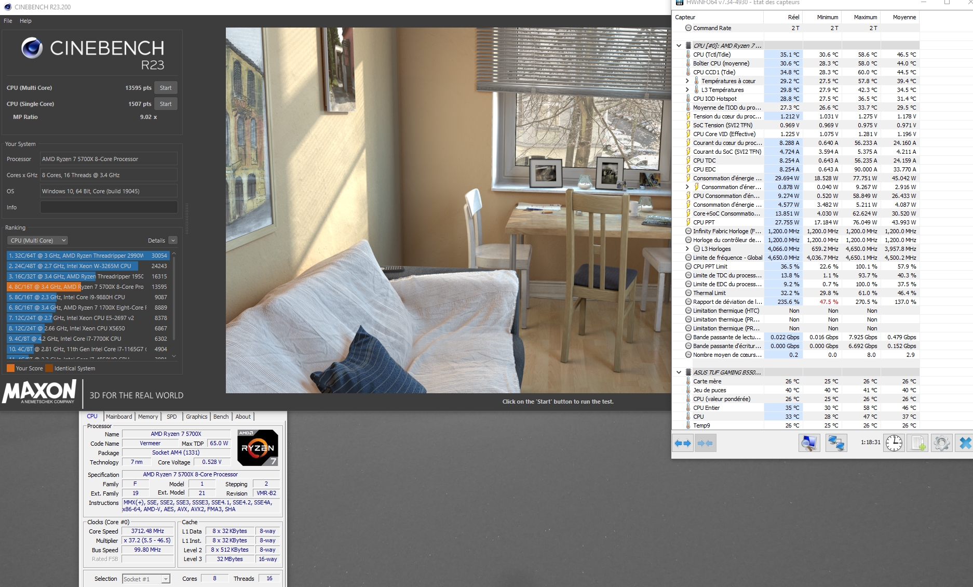The image size is (973, 587).
Task: Click the collapse-columns inward arrows icon
Action: (x=705, y=443)
